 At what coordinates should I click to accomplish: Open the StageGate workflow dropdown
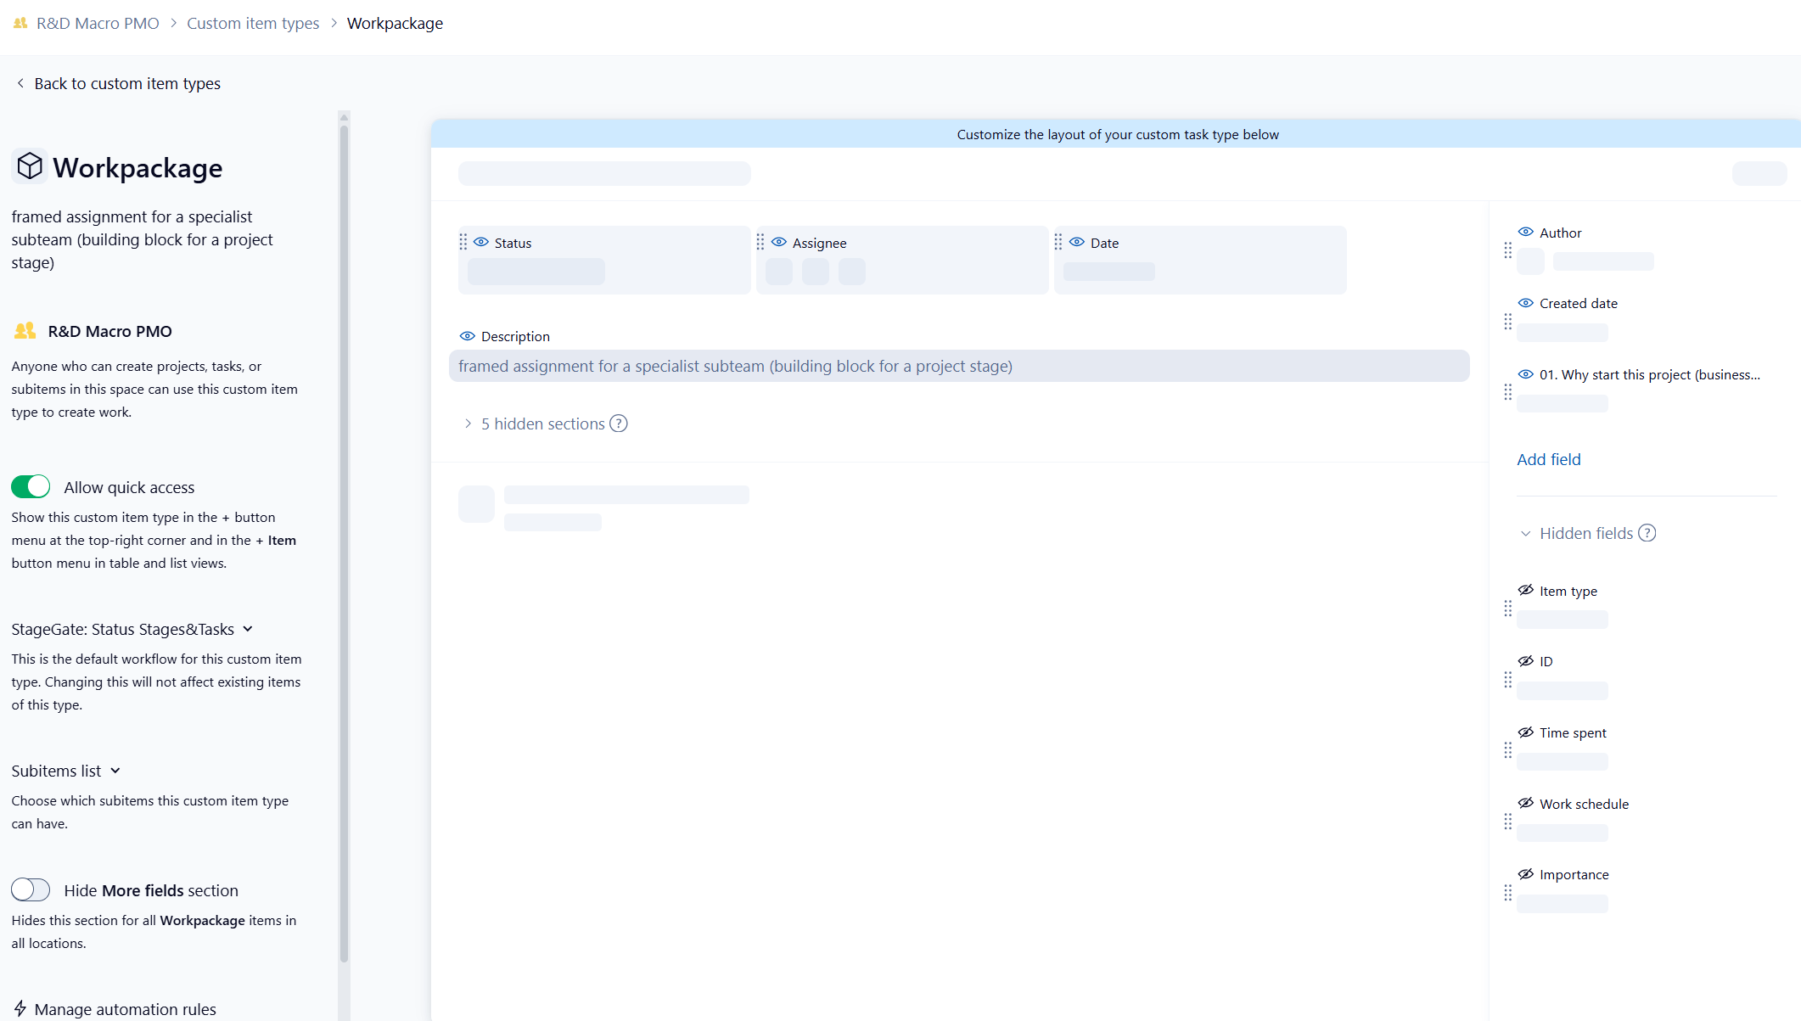132,629
